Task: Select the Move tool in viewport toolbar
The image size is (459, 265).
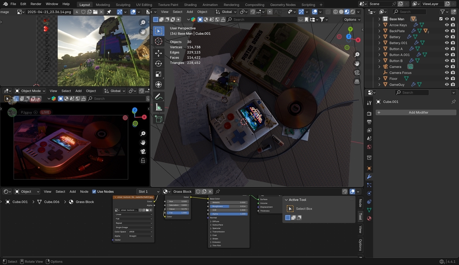Action: point(159,53)
